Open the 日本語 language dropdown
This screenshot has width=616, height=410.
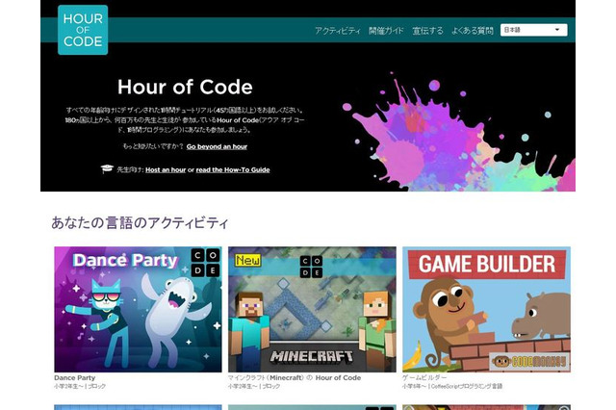coord(534,30)
